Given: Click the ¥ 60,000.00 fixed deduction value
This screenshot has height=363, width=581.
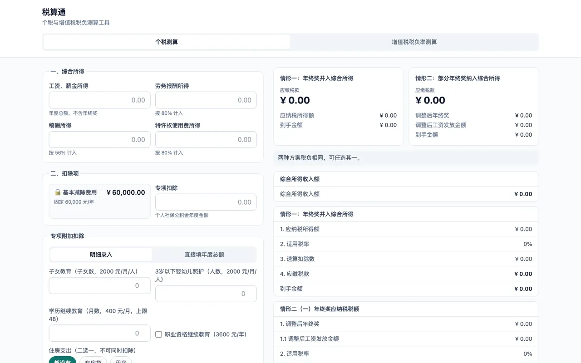Looking at the screenshot, I should [x=126, y=192].
